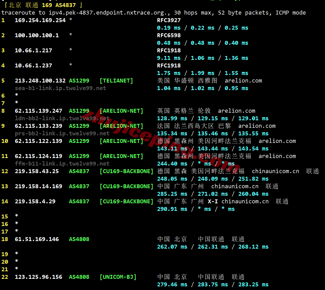Click the RFC6598 label

coord(169,35)
